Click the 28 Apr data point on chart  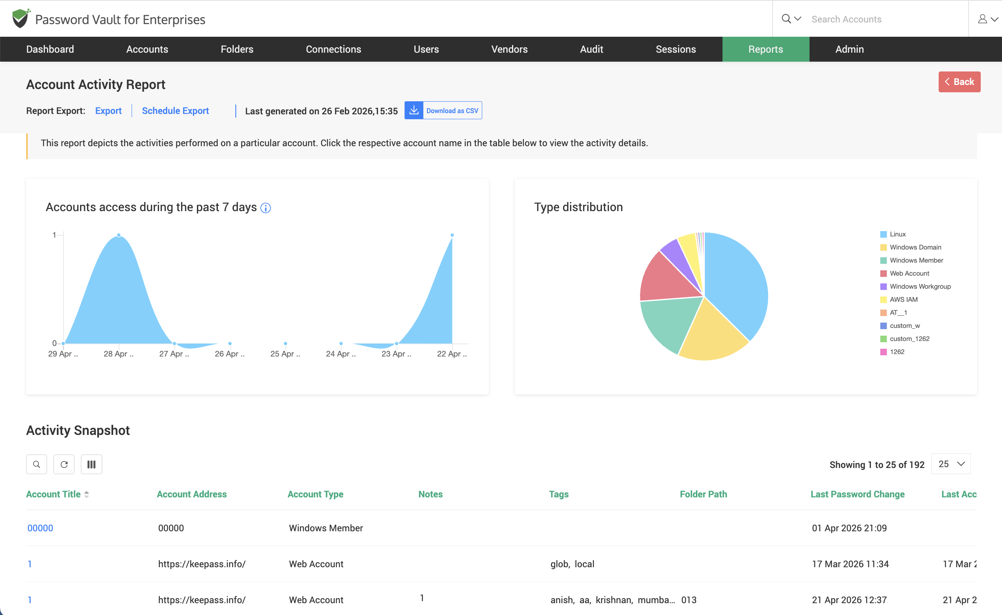click(x=119, y=235)
